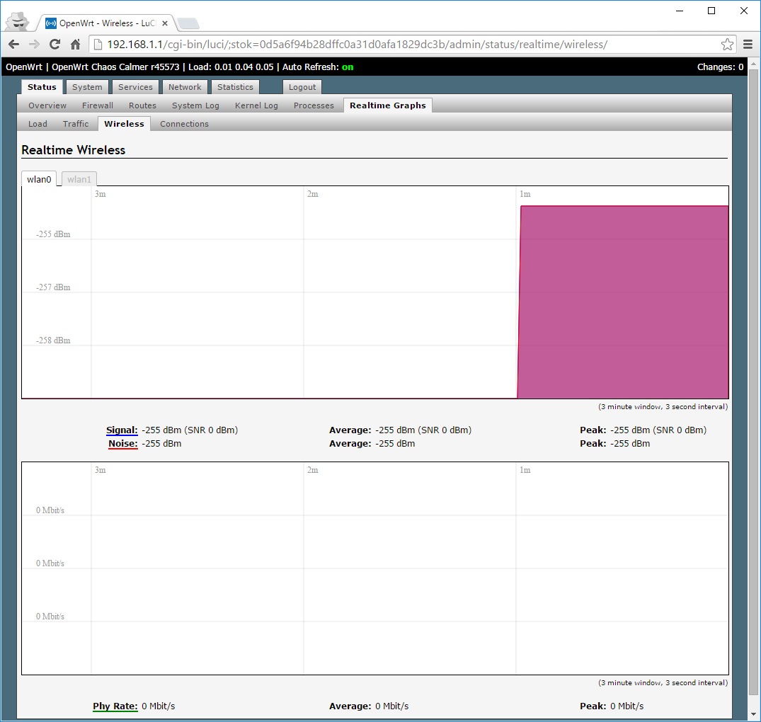Click the scrollbar down arrow
The height and width of the screenshot is (722, 761).
pos(753,714)
